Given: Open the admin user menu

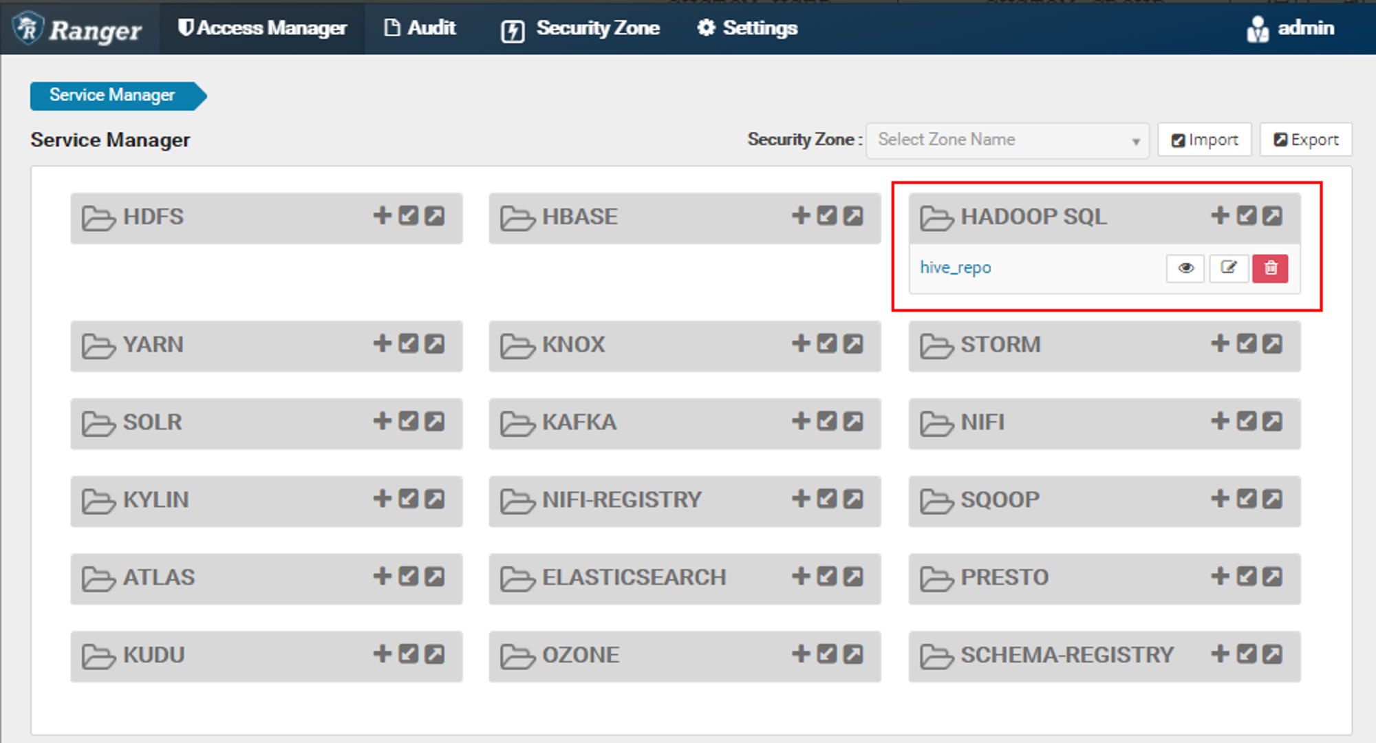Looking at the screenshot, I should 1291,28.
